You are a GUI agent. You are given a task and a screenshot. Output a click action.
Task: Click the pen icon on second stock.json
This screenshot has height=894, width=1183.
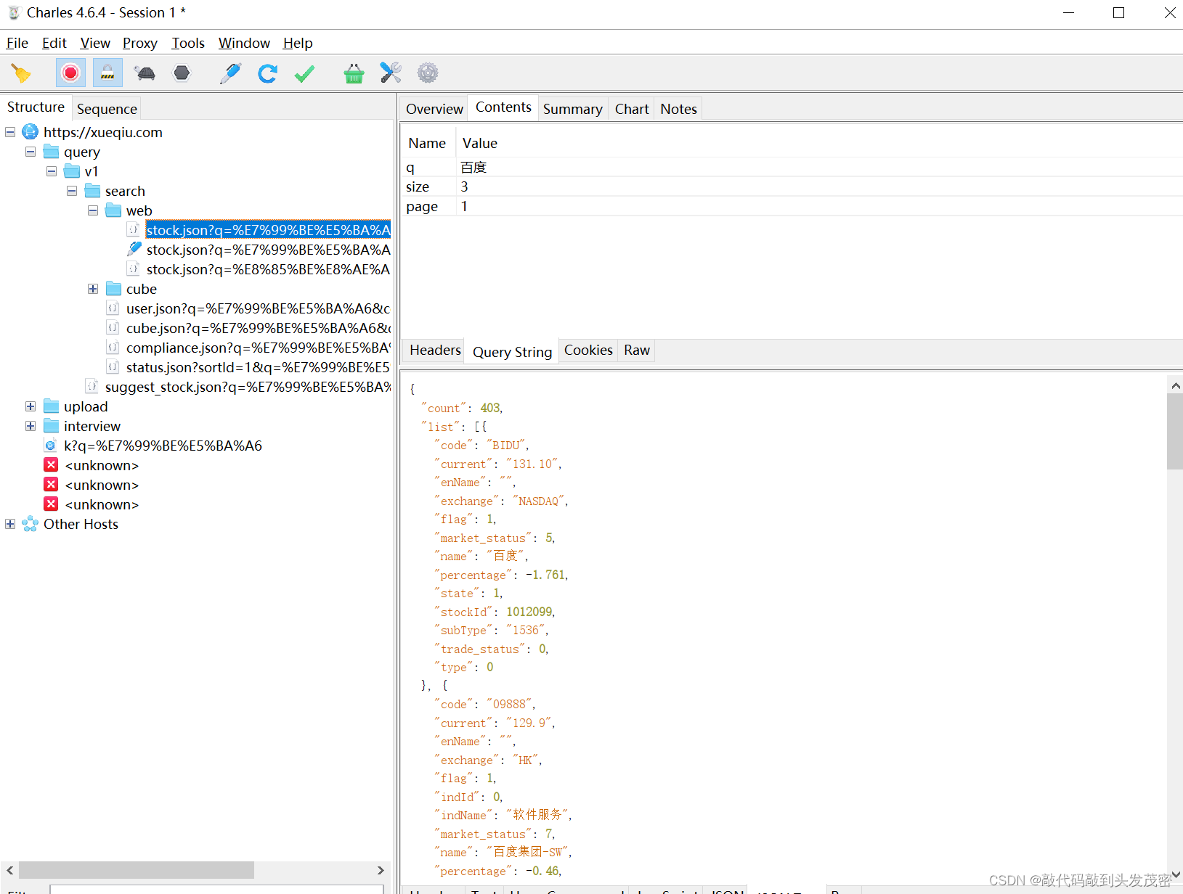click(134, 249)
